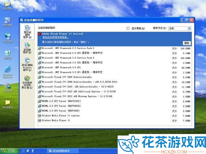Select MSXML 4.0 SP3 Parser (KB973685) row
This screenshot has height=154, width=206.
click(x=115, y=111)
